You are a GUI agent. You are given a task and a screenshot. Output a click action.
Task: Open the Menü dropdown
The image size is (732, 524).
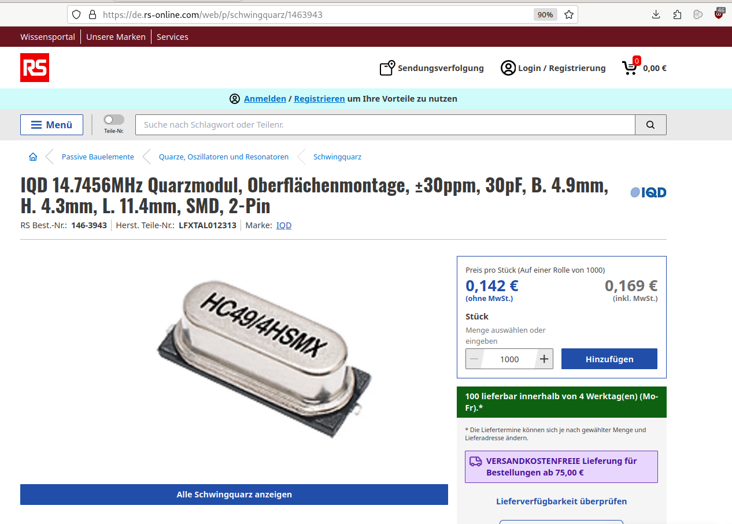coord(51,125)
